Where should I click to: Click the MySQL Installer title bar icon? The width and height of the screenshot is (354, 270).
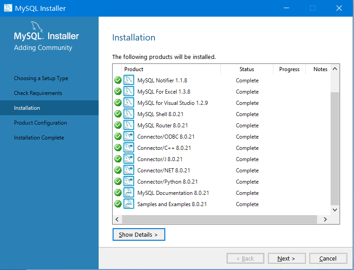(x=8, y=8)
